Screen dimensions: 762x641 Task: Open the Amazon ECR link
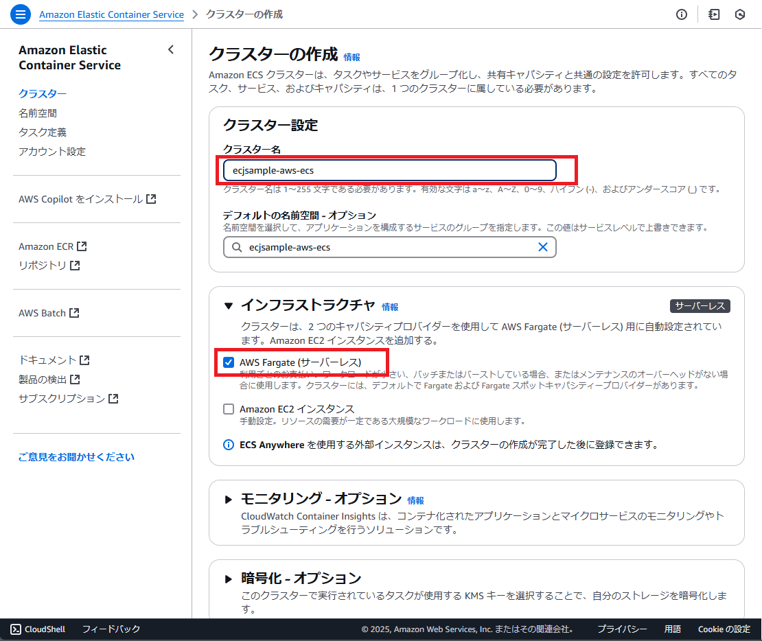click(46, 246)
